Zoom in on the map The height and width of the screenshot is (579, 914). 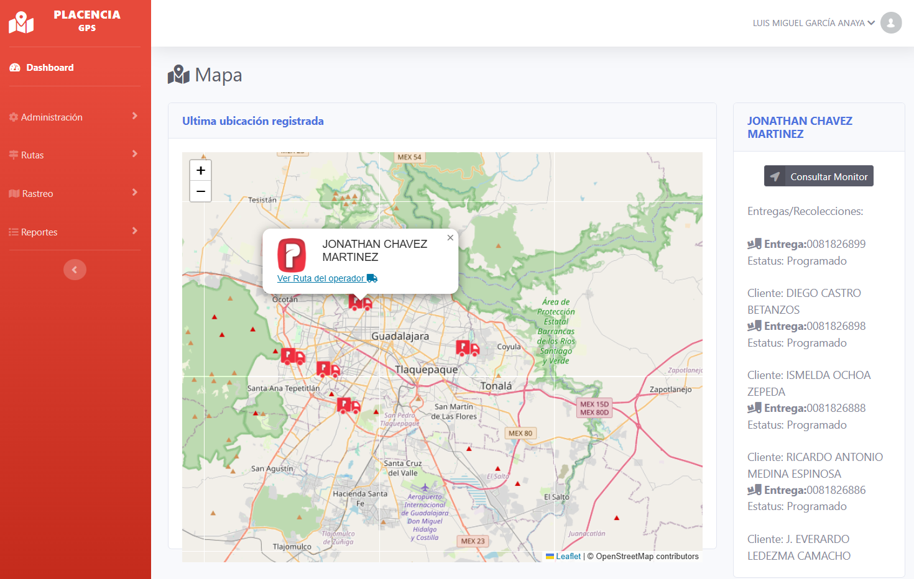click(200, 170)
